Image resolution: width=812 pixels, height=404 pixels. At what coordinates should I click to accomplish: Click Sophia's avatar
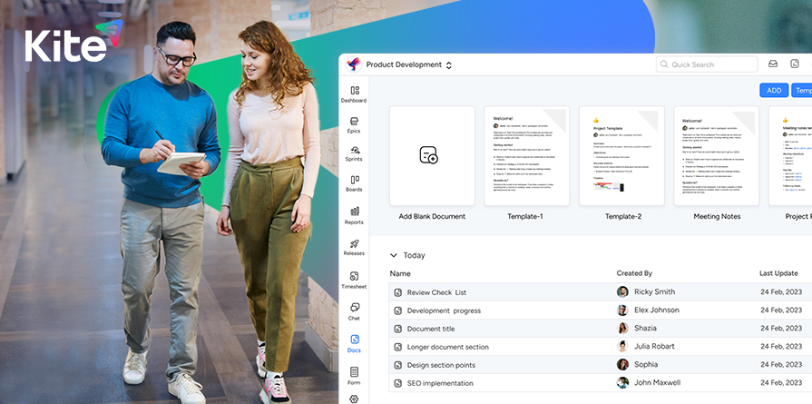click(622, 364)
